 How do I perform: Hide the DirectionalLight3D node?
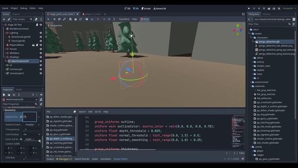coord(41,37)
